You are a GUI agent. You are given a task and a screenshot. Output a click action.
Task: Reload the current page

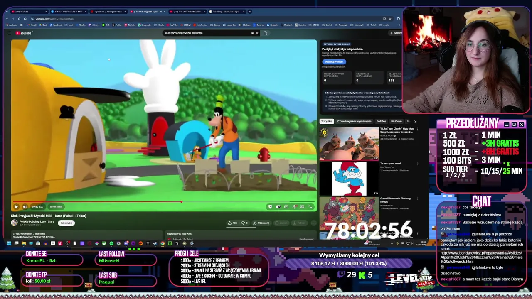point(19,19)
